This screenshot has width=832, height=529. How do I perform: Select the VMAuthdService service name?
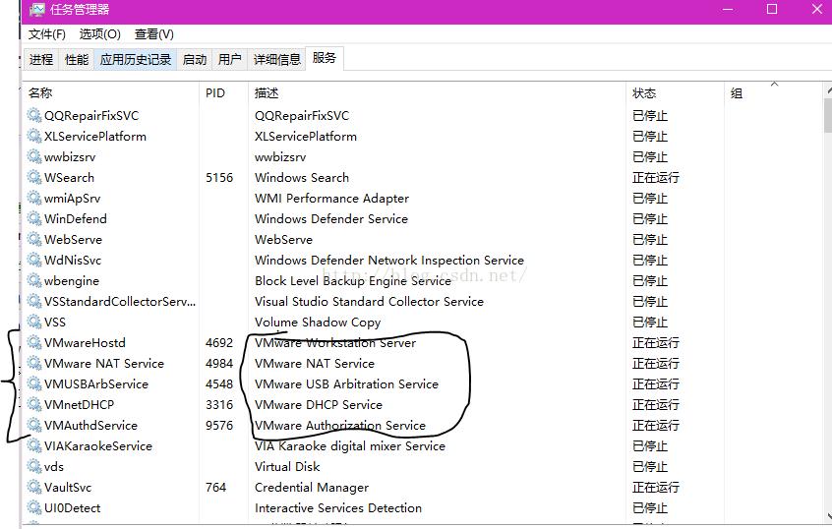pos(90,426)
